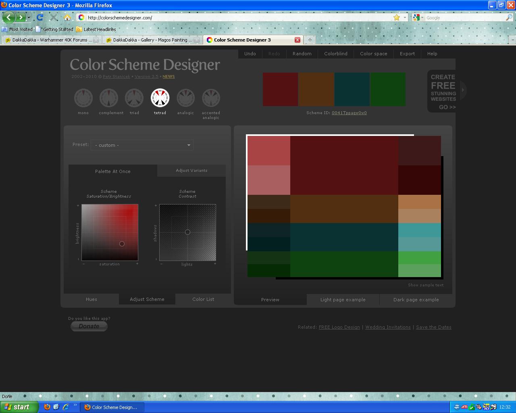Switch to Light page example tab

click(343, 300)
